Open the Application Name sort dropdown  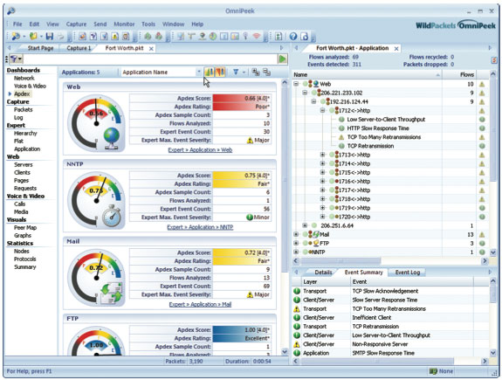tap(199, 73)
